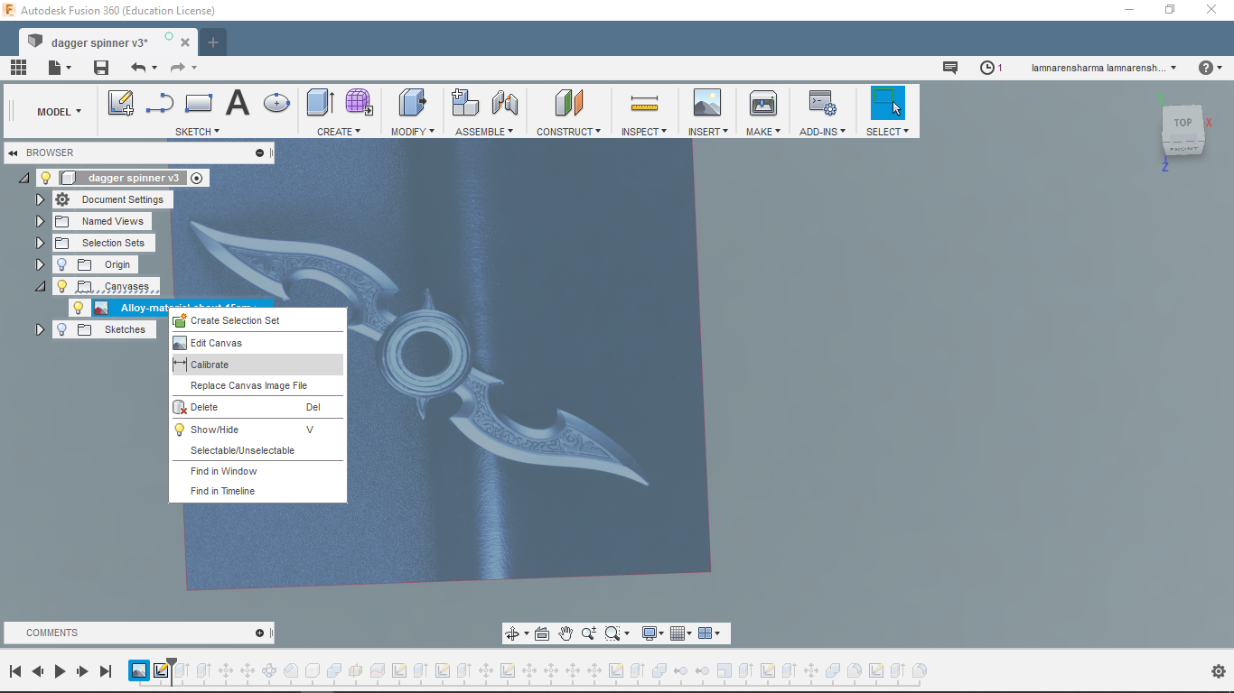Jump to the timeline beginning
1234x693 pixels.
point(15,671)
